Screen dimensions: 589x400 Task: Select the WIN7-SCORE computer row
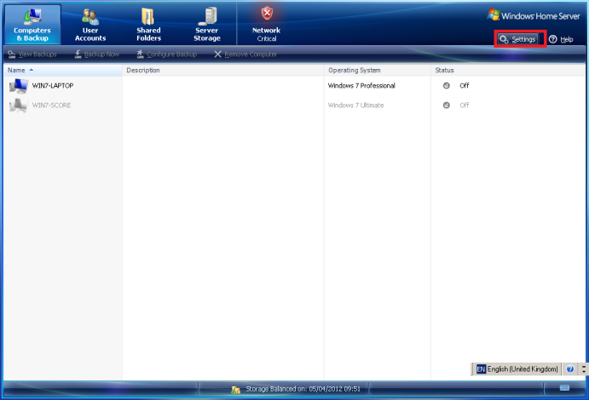[x=295, y=106]
